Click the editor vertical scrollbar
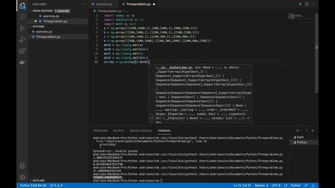This screenshot has width=335, height=188. 316,53
